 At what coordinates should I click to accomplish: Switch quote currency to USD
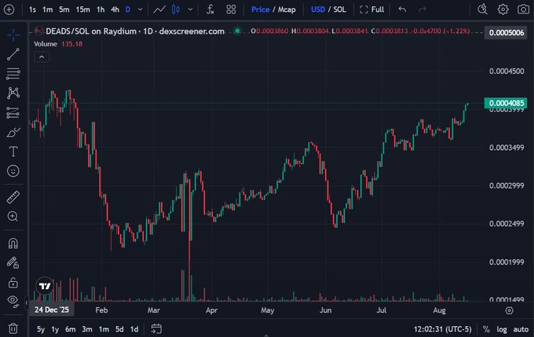[318, 9]
